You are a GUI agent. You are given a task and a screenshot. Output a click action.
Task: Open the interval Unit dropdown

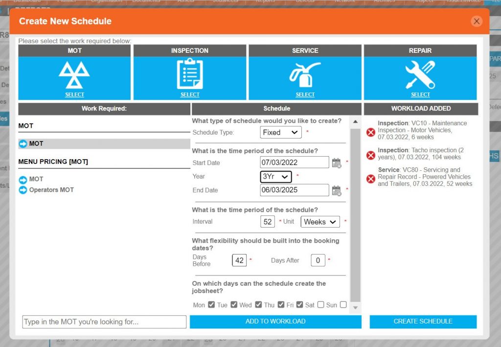[x=320, y=221]
